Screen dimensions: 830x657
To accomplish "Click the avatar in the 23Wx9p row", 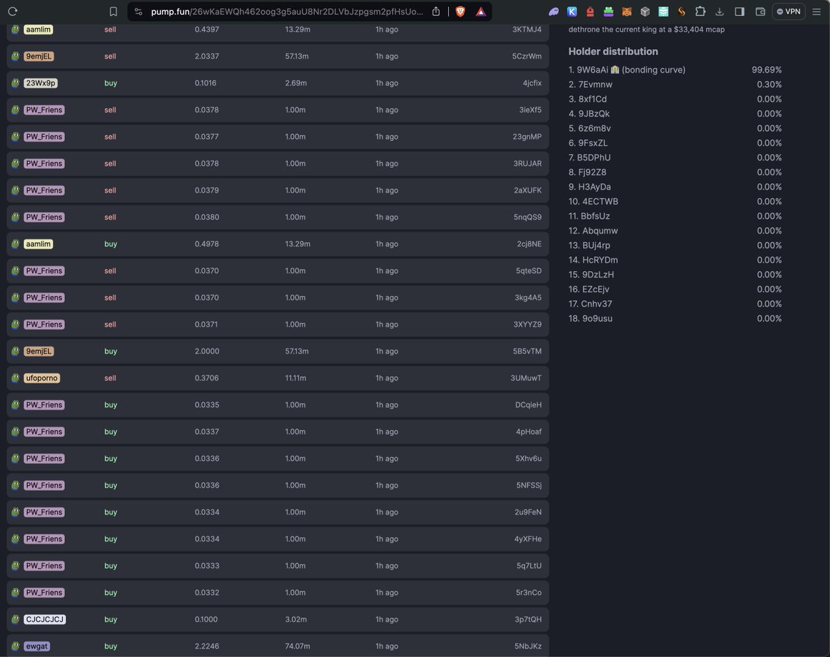I will point(15,83).
